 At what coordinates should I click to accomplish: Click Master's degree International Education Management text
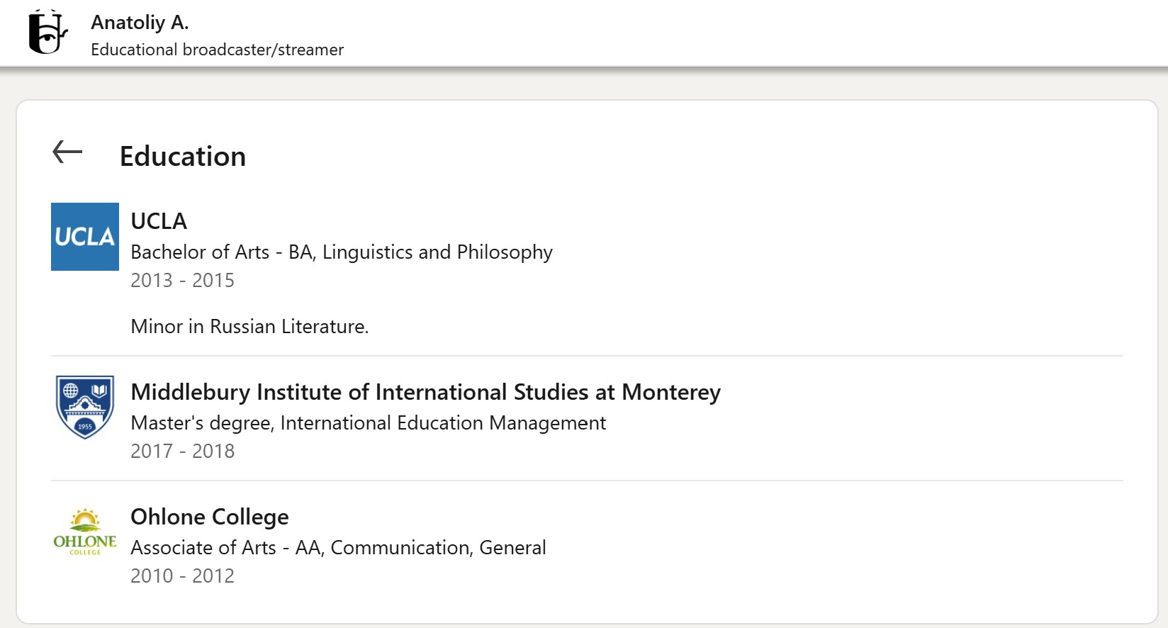click(369, 423)
